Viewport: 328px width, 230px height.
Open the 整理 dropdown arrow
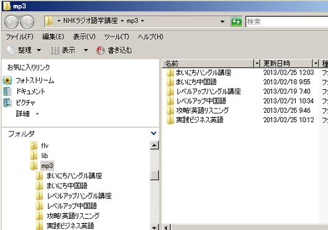[39, 50]
